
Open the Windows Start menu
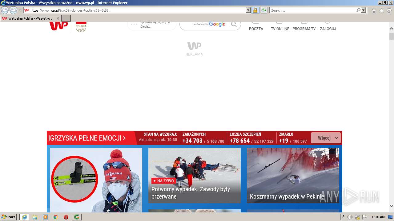click(x=8, y=217)
